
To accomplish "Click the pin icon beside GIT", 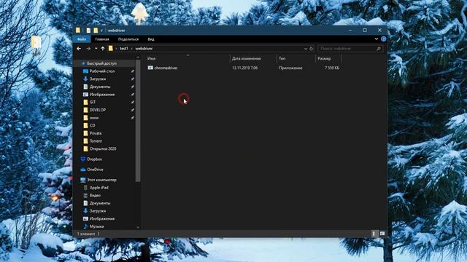I will point(133,102).
